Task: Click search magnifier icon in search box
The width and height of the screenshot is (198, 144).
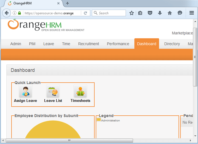Action: [x=95, y=13]
